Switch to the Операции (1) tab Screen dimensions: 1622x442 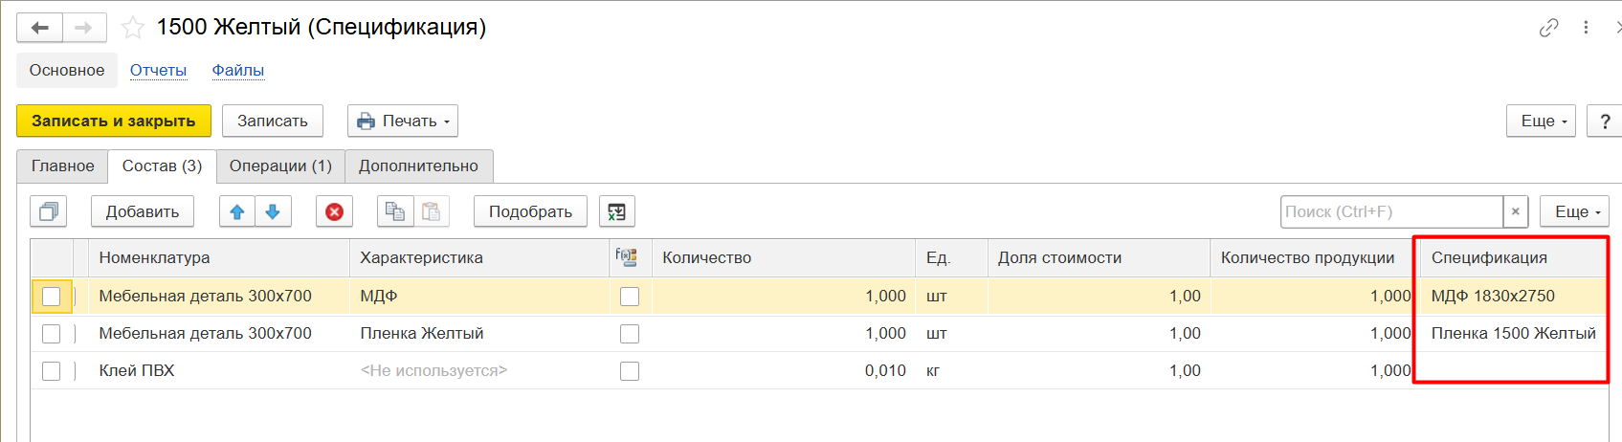click(280, 166)
